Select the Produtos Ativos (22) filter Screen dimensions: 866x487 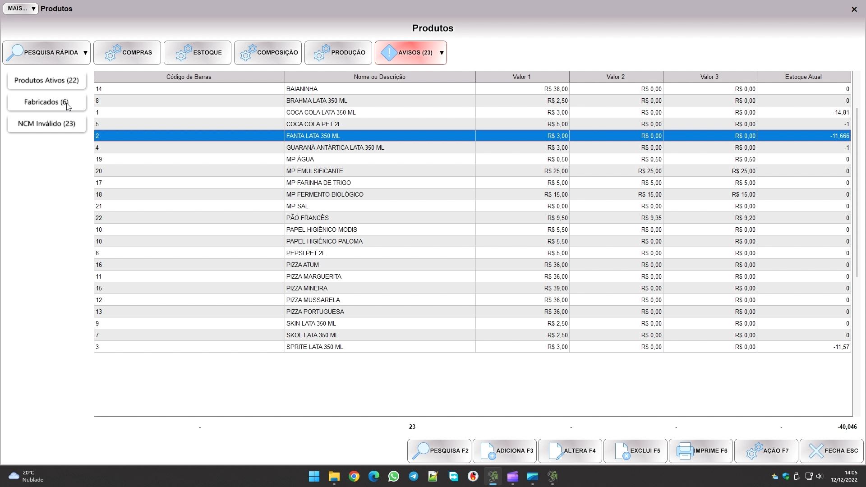[x=46, y=80]
